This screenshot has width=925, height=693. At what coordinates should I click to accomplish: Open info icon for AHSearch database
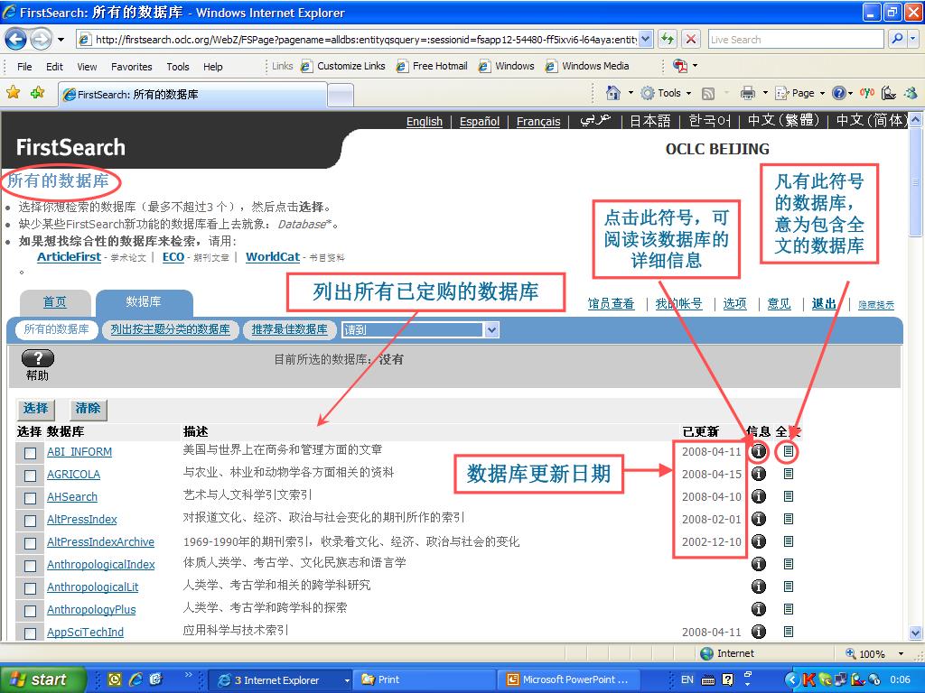coord(759,496)
